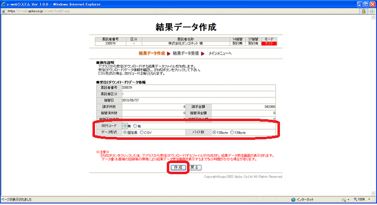Viewport: 377px width, 205px height.
Task: Click the 戻る (Back) button
Action: (x=196, y=167)
